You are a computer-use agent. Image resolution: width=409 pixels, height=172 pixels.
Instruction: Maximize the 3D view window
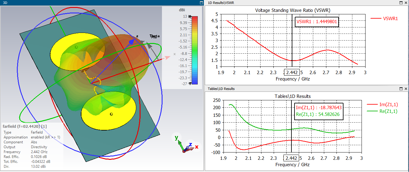click(x=201, y=3)
